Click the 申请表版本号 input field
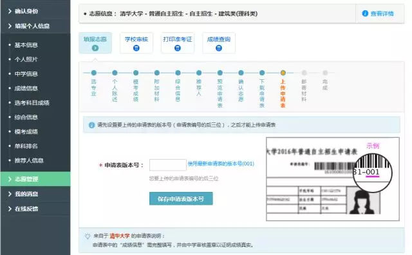This screenshot has height=255, width=412. click(x=168, y=165)
